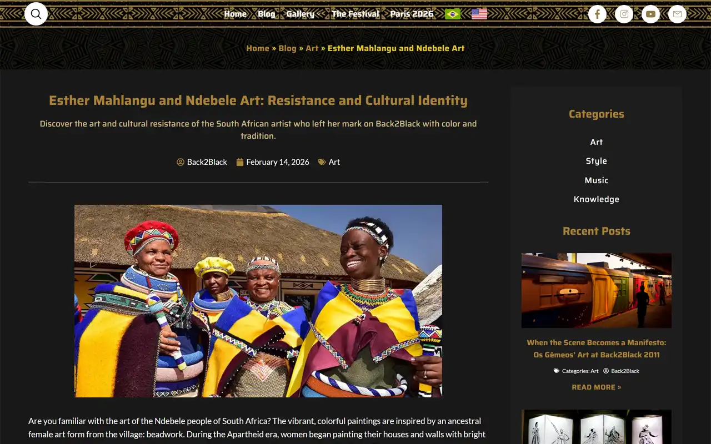Screen dimensions: 711x444
Task: Select the Knowledge category
Action: pyautogui.click(x=597, y=199)
